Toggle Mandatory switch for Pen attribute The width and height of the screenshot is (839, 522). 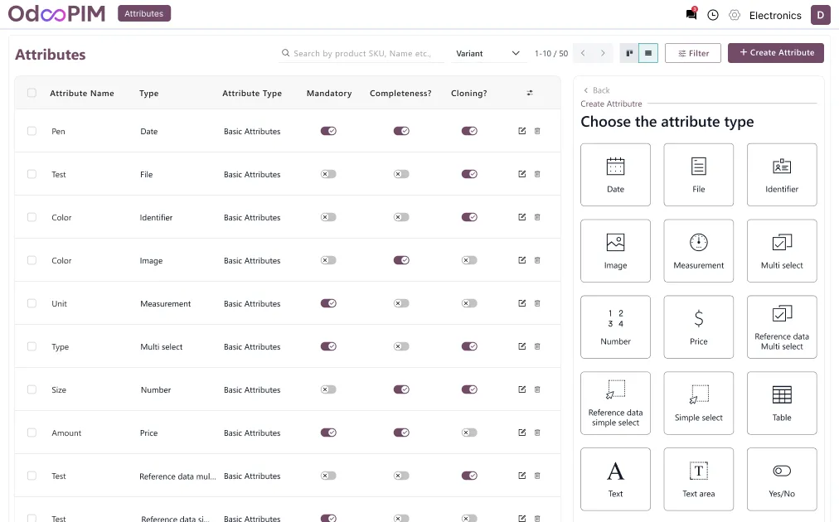tap(328, 131)
